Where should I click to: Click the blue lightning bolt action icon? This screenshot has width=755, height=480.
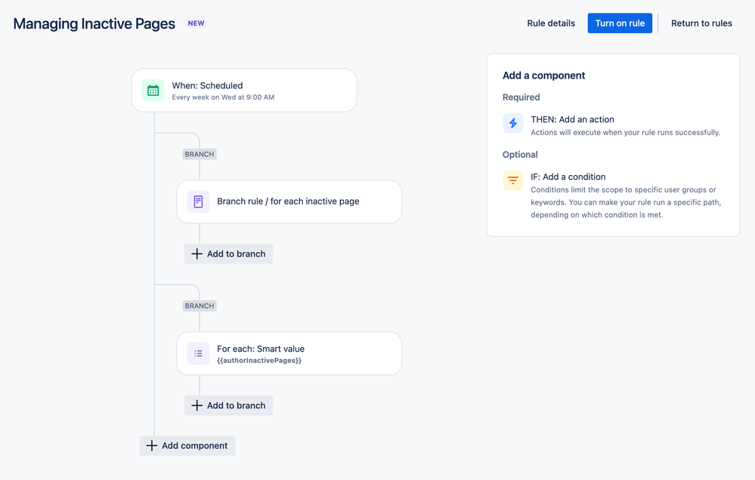[x=513, y=123]
